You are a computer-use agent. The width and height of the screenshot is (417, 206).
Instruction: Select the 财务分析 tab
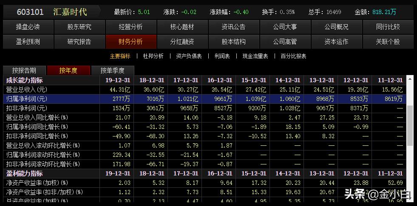click(x=130, y=42)
